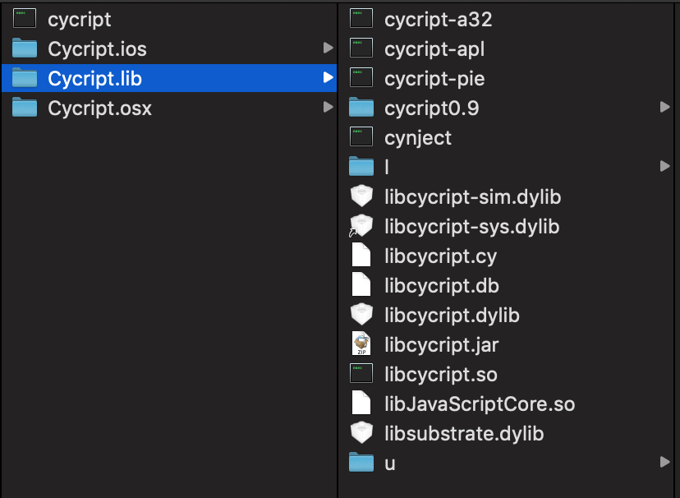The height and width of the screenshot is (498, 680).
Task: Select the cycript executable icon
Action: click(25, 19)
